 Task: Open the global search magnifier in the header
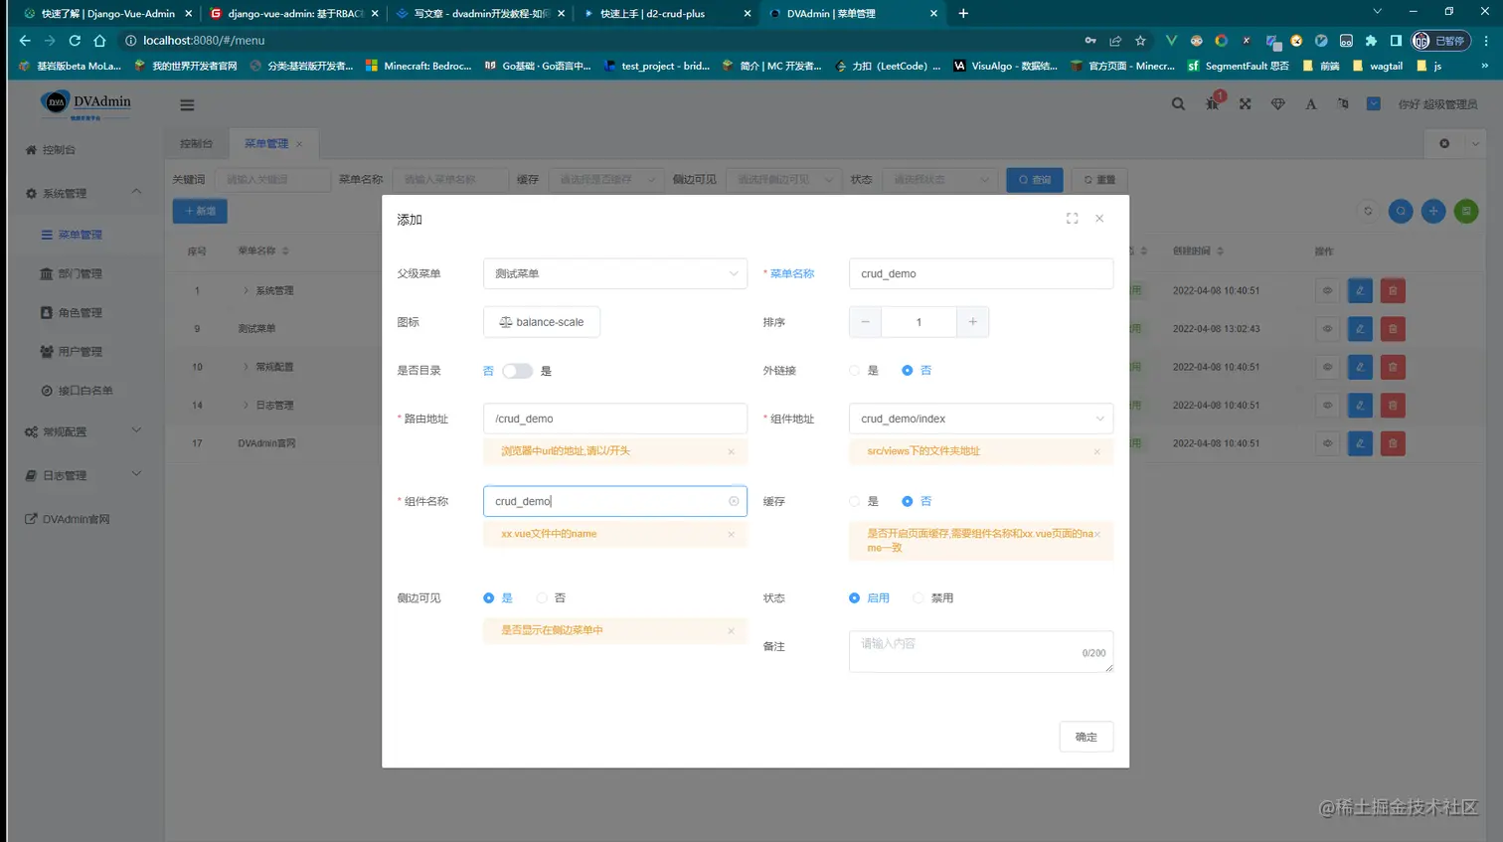(x=1177, y=102)
